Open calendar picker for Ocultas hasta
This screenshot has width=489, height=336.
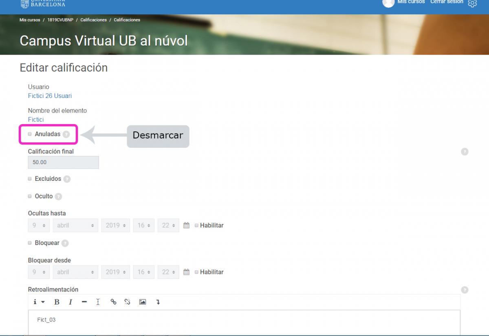(186, 225)
